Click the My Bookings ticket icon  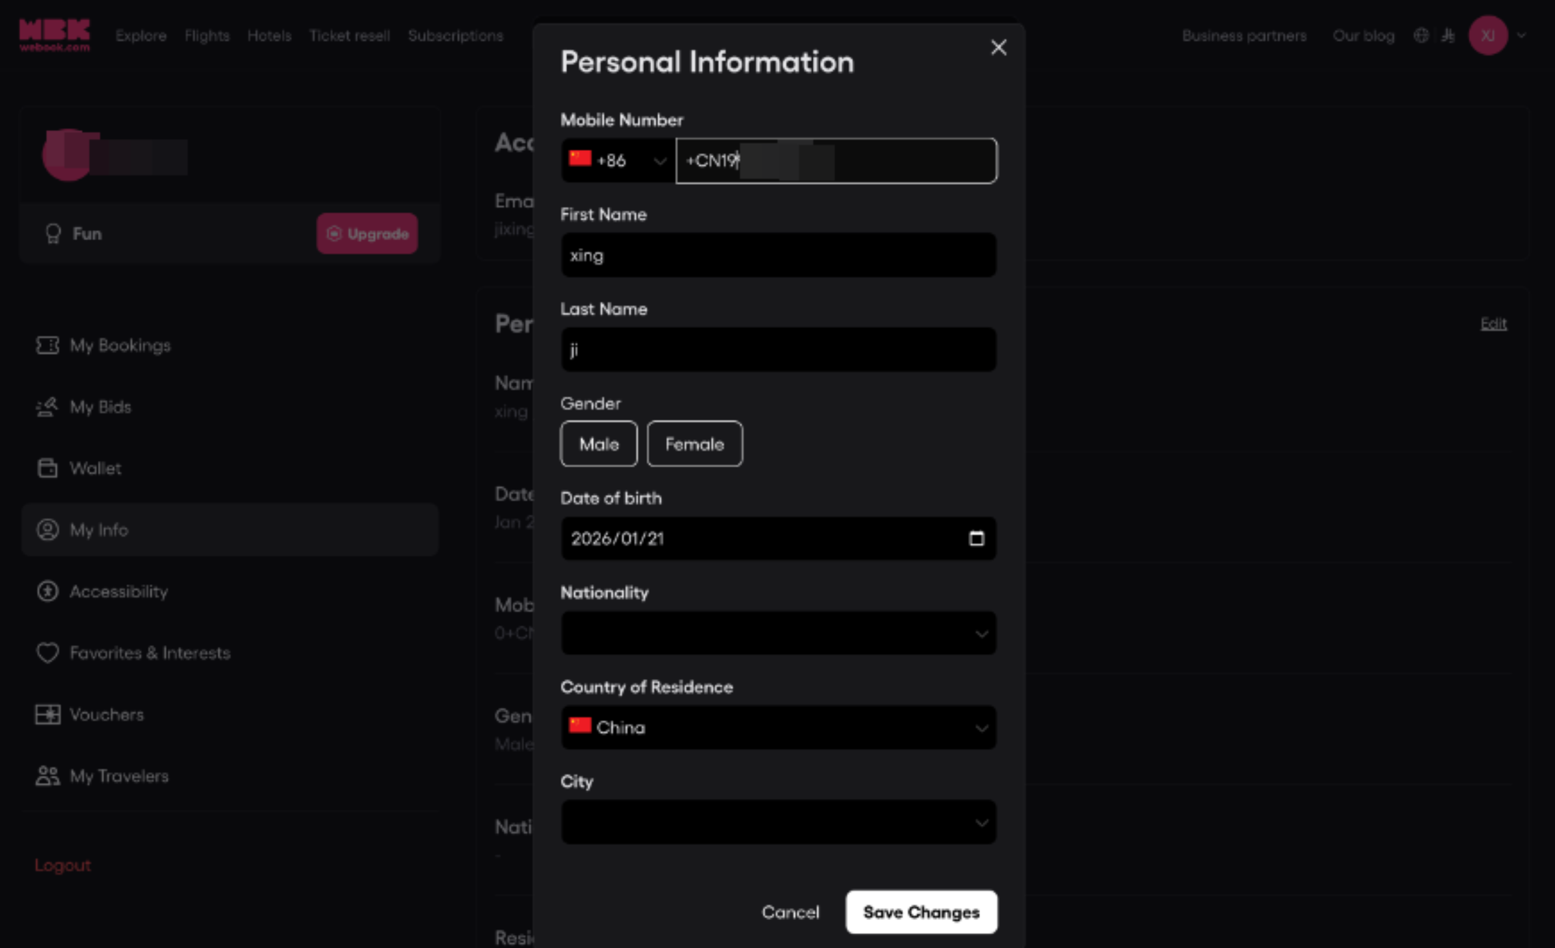(x=47, y=345)
